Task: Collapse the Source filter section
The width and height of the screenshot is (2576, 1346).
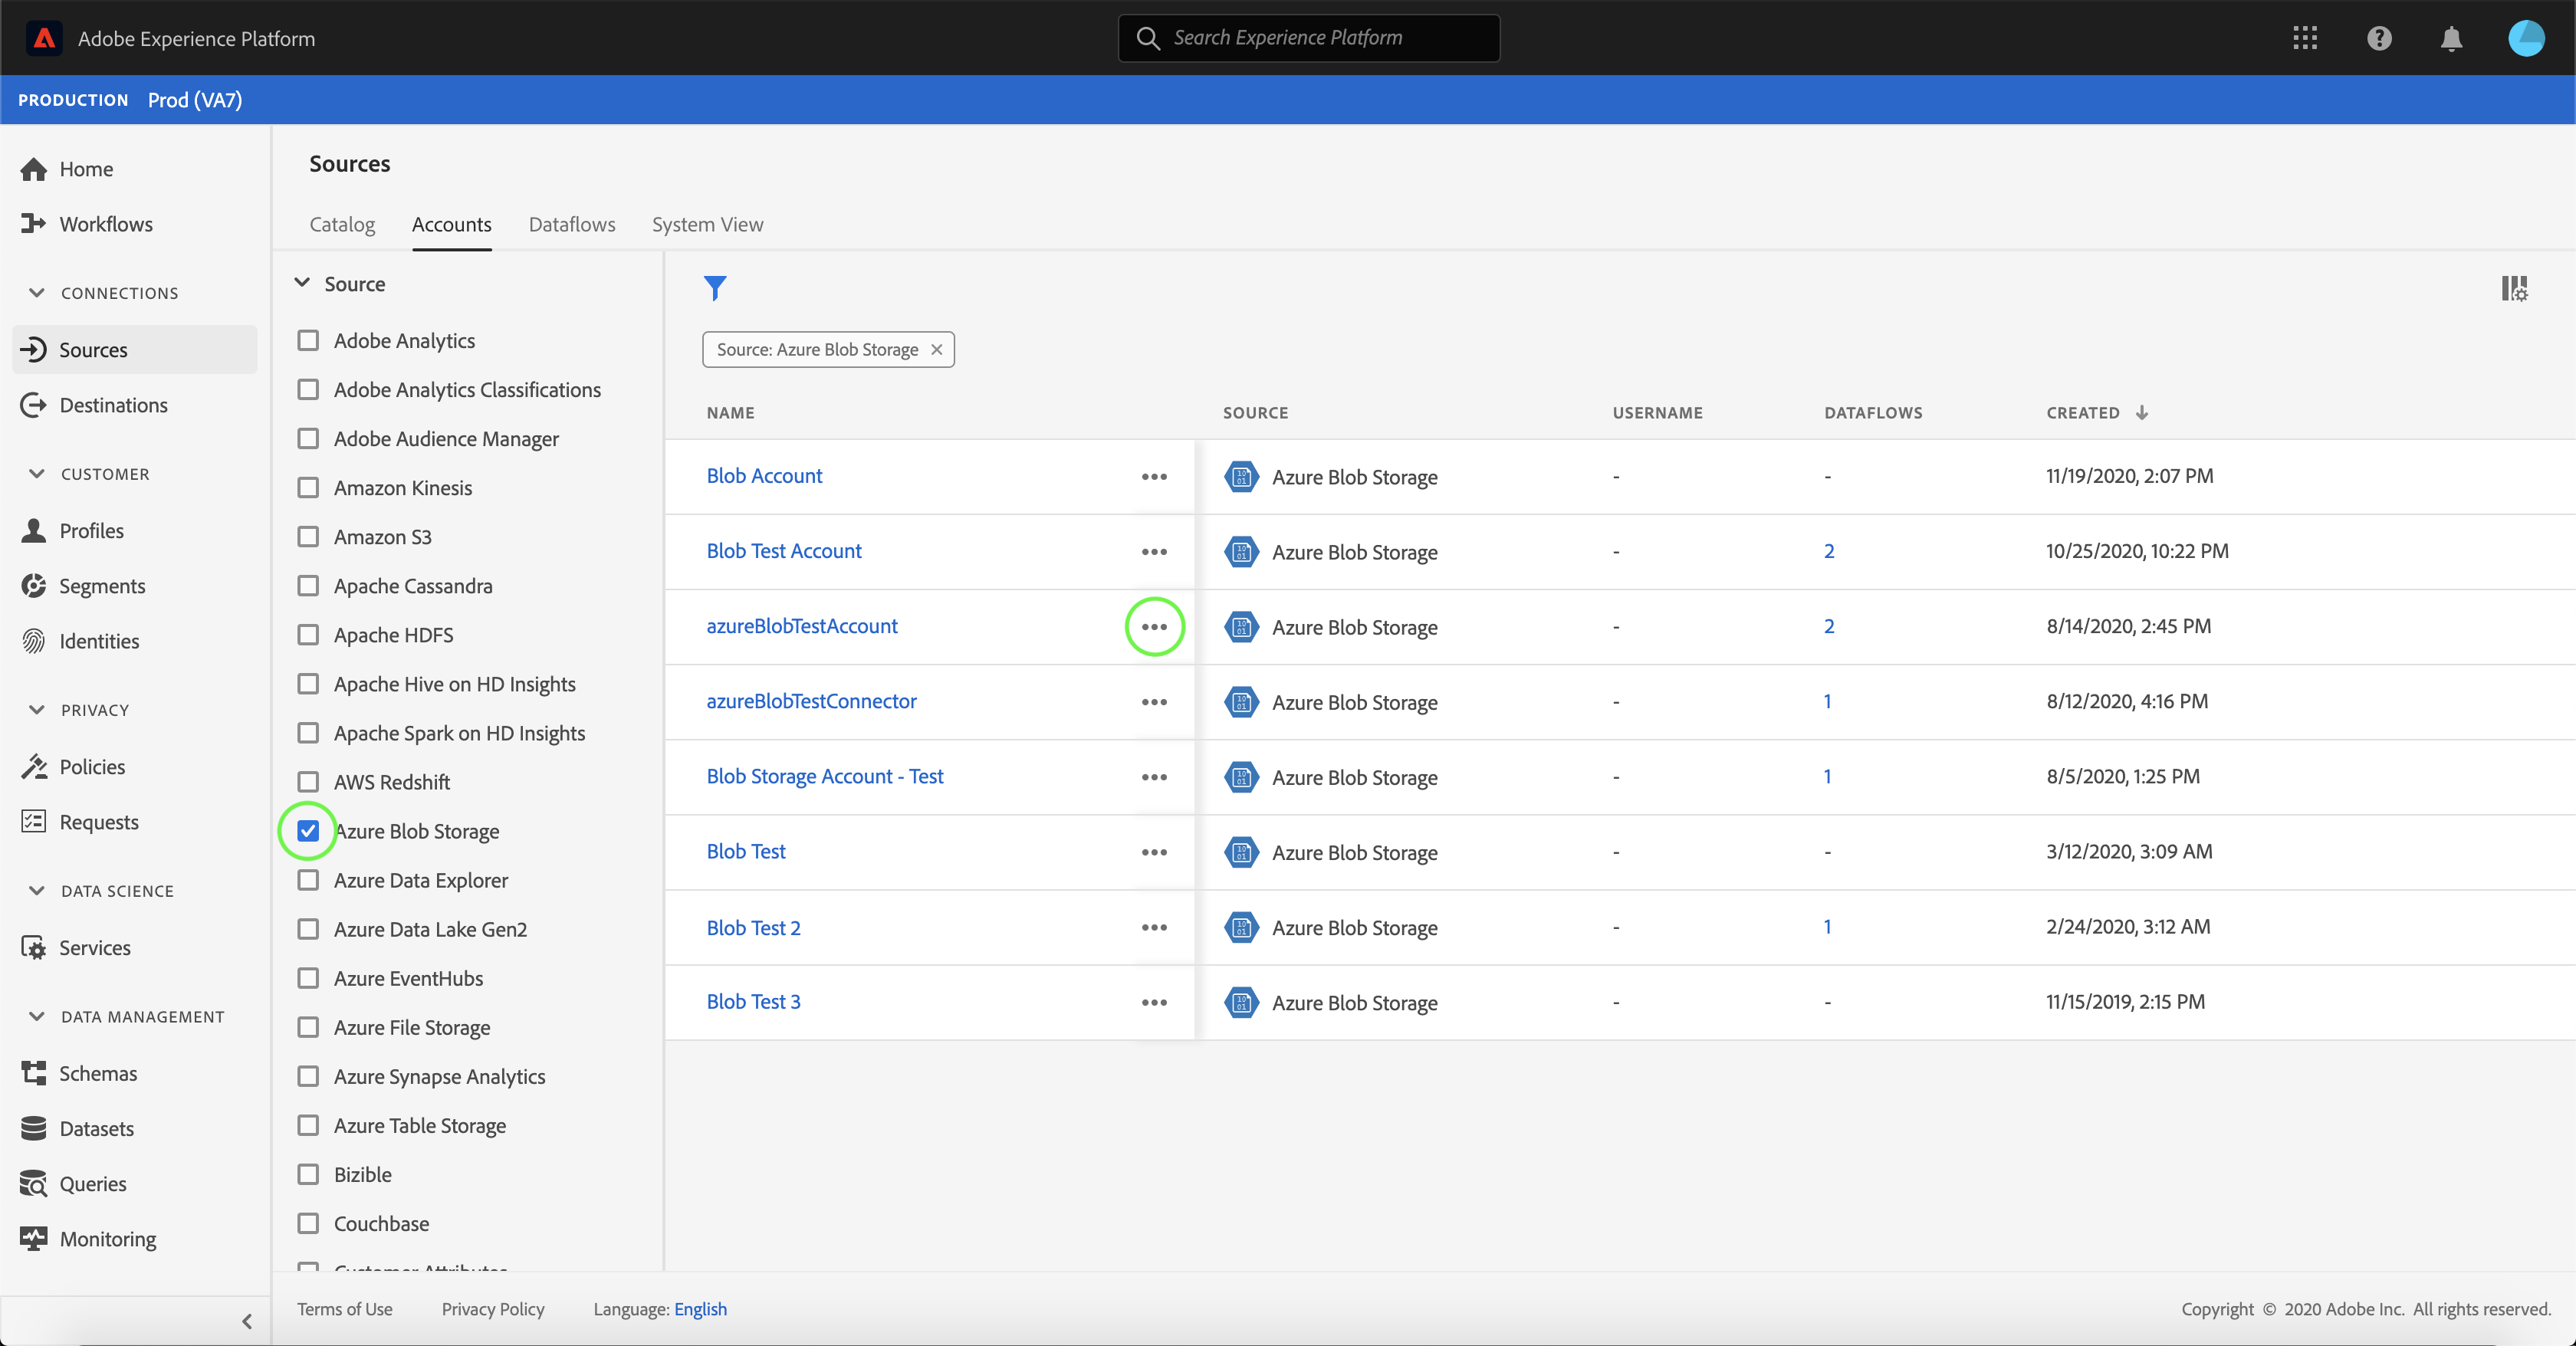Action: coord(302,284)
